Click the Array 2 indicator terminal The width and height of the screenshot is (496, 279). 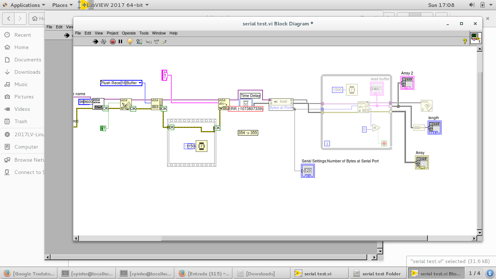(x=407, y=83)
